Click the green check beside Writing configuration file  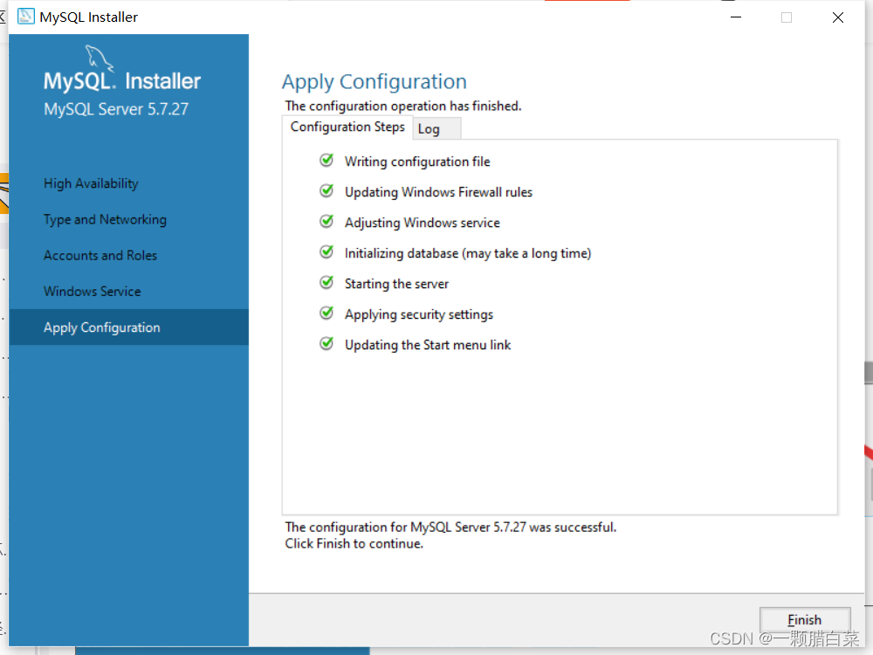pyautogui.click(x=327, y=161)
